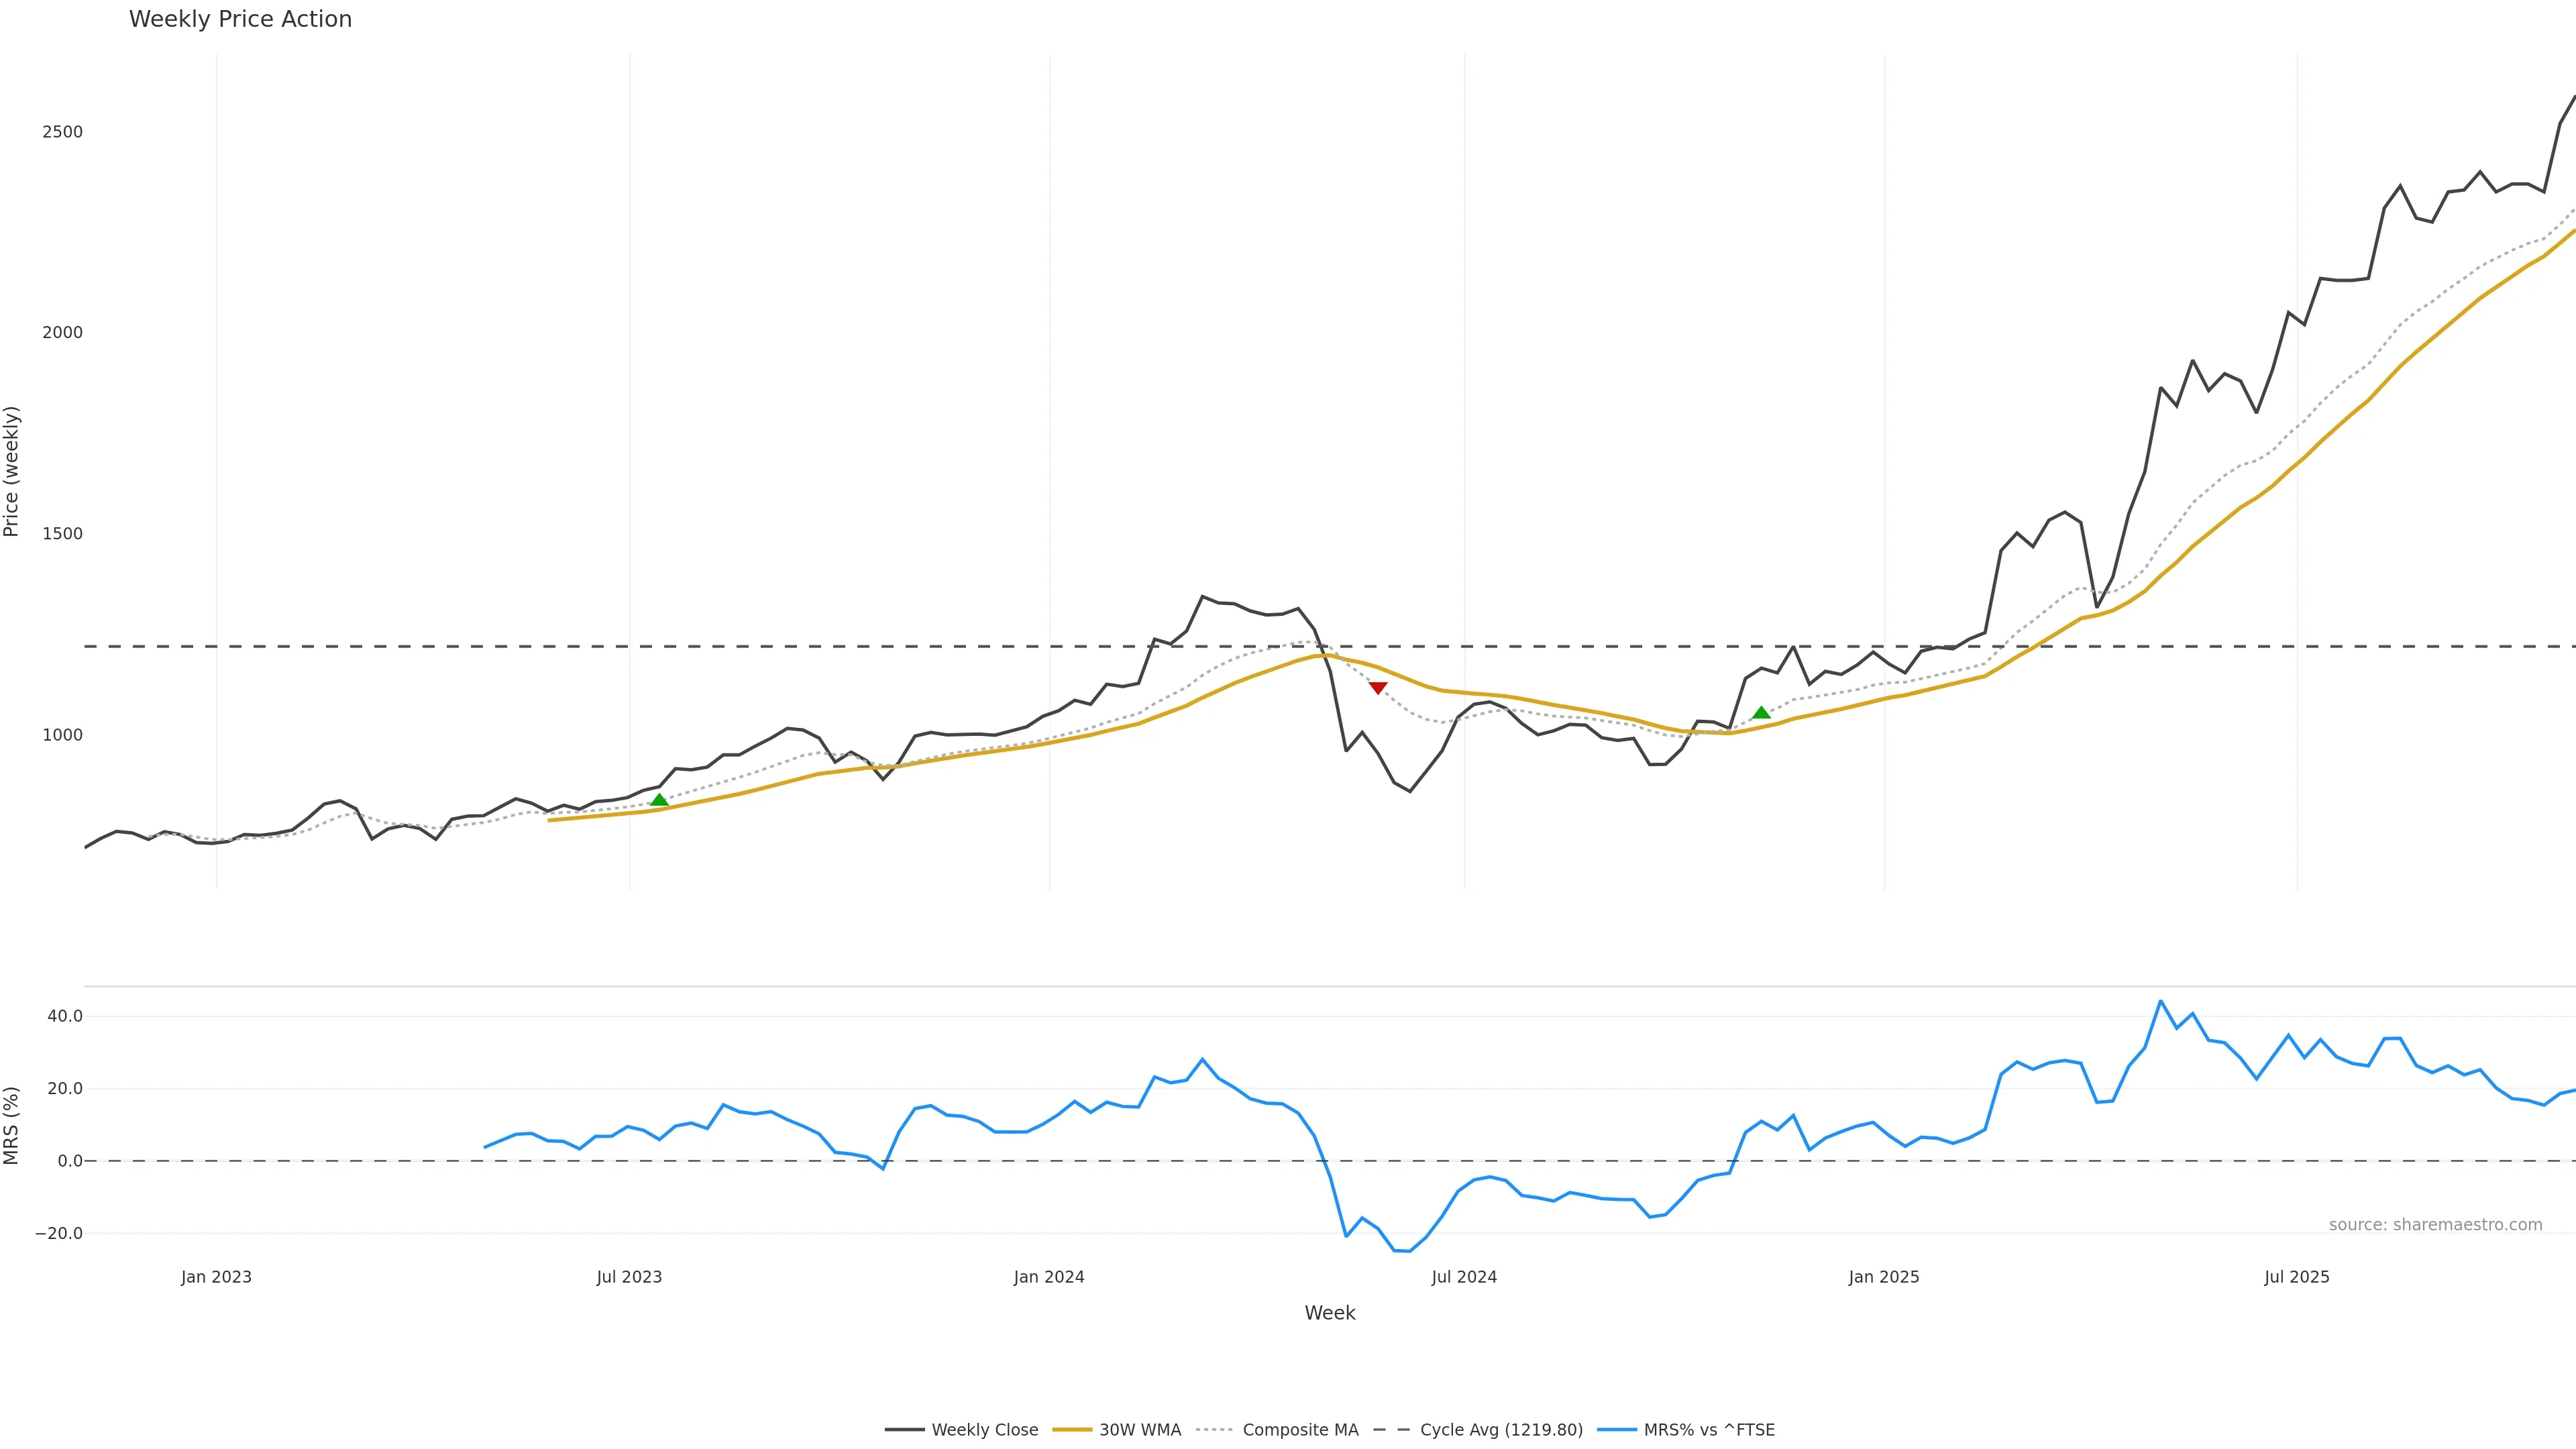2576x1449 pixels.
Task: Select the Jul 2025 x-axis tick label
Action: pyautogui.click(x=2296, y=1277)
